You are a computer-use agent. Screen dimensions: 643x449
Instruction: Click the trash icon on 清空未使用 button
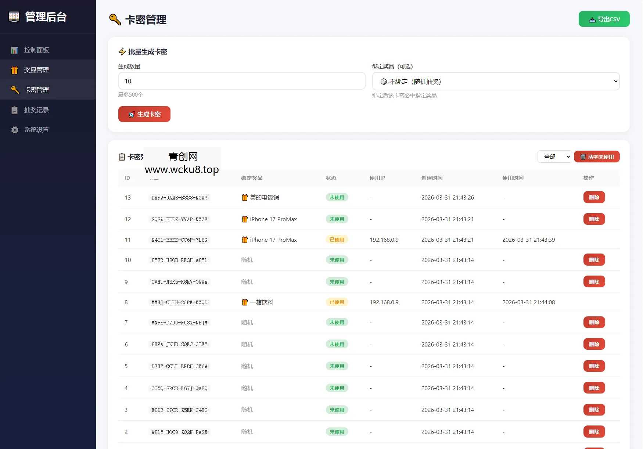[x=583, y=157]
